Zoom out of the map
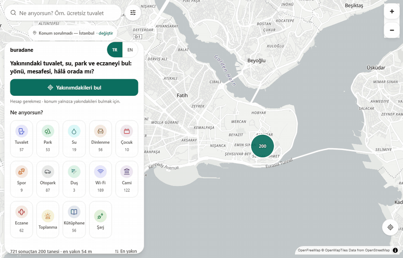The width and height of the screenshot is (403, 258). coord(392,30)
